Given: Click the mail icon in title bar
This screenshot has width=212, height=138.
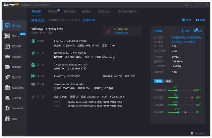Looking at the screenshot, I should [187, 5].
